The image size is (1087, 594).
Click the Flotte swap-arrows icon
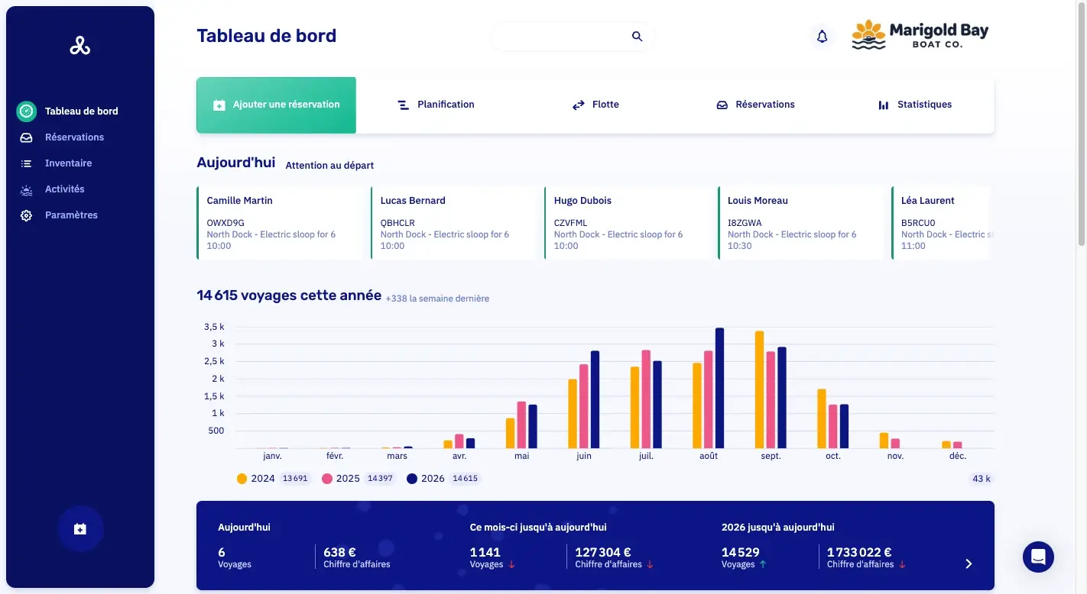point(579,105)
